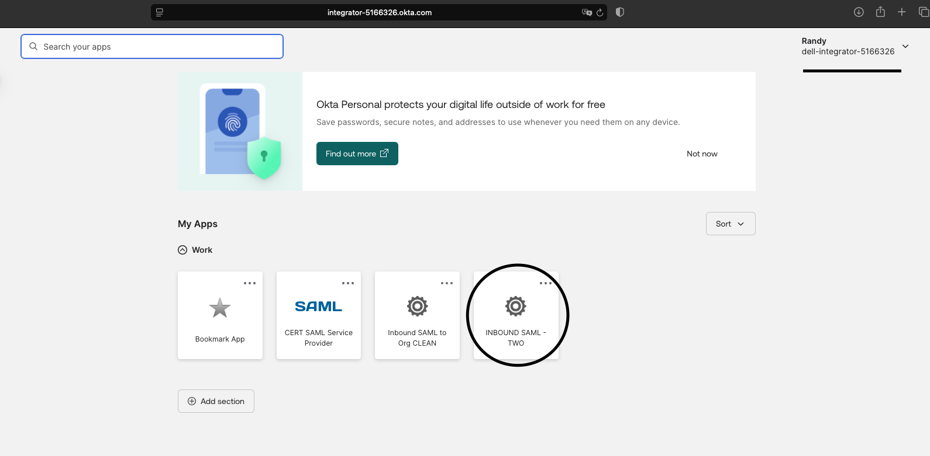Viewport: 930px width, 456px height.
Task: Click the translate icon in address bar
Action: 587,12
